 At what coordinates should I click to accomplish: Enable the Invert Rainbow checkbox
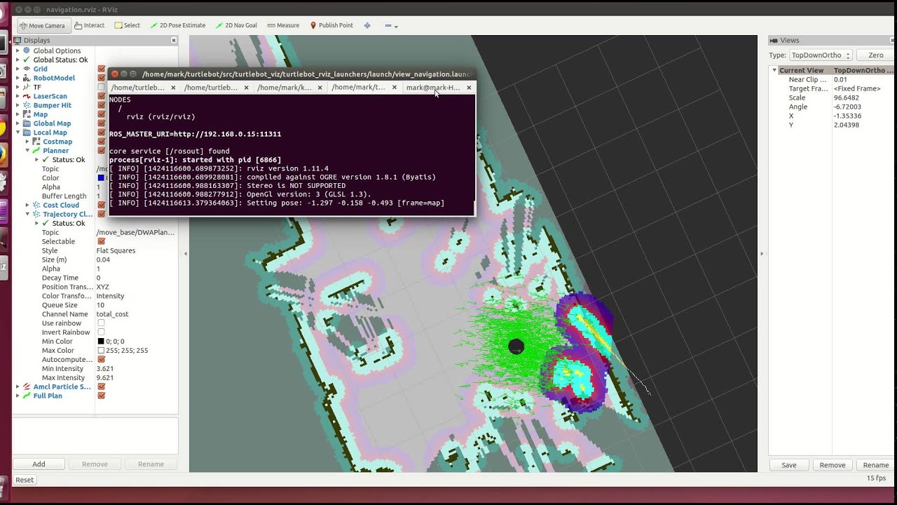[x=101, y=332]
